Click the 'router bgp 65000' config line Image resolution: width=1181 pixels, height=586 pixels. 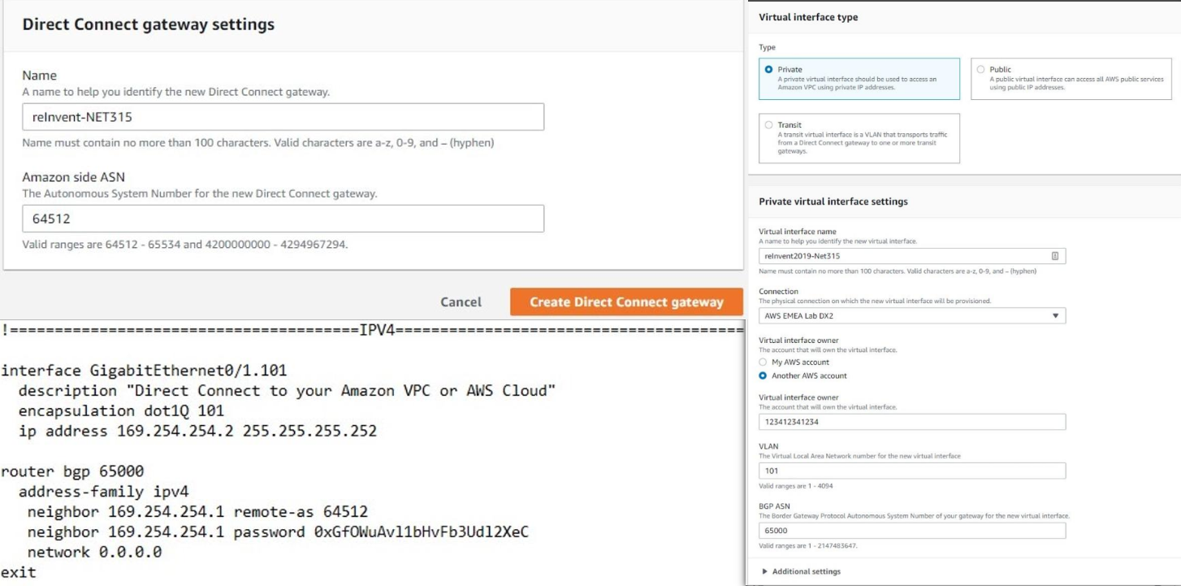coord(72,471)
